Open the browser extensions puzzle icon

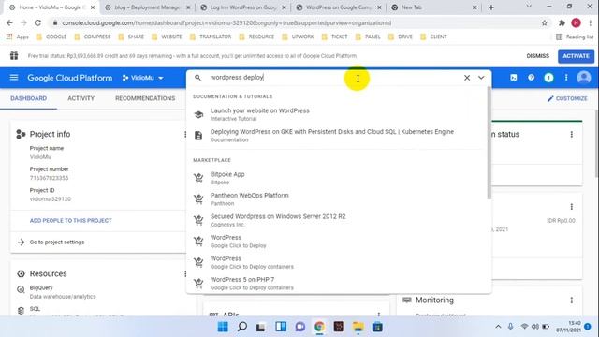(x=562, y=22)
